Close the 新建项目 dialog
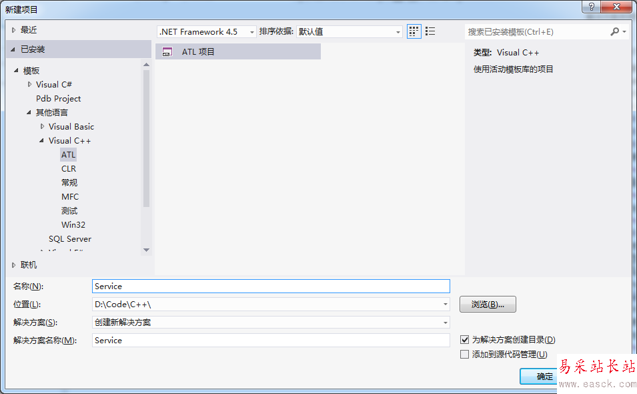The image size is (637, 394). 616,7
